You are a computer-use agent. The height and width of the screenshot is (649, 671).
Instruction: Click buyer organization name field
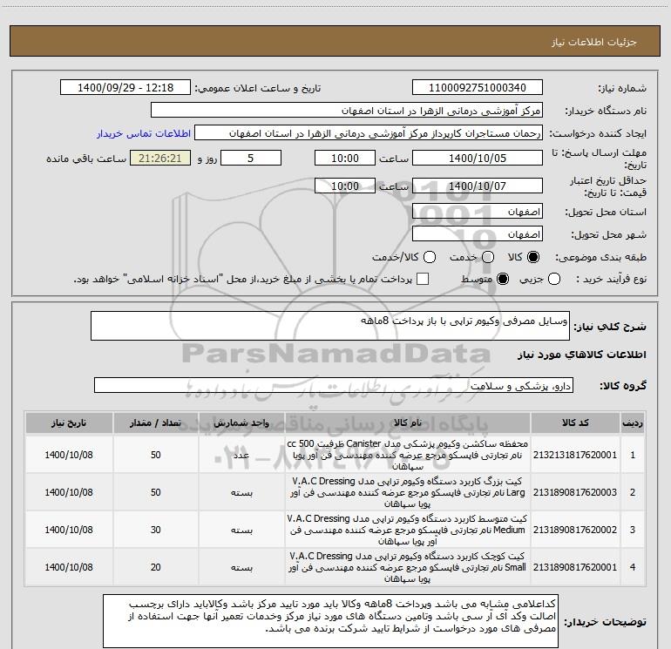point(347,111)
